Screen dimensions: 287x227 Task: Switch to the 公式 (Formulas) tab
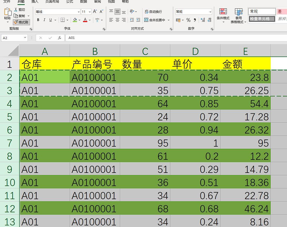pos(70,2)
